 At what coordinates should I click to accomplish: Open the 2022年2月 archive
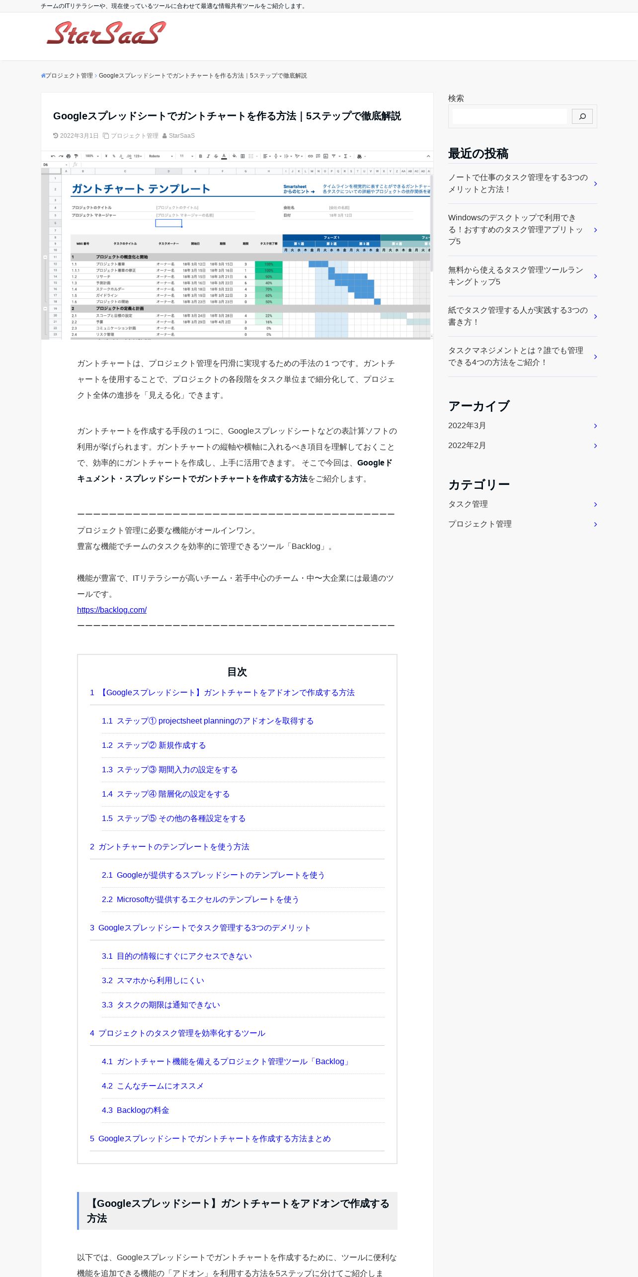(x=467, y=446)
